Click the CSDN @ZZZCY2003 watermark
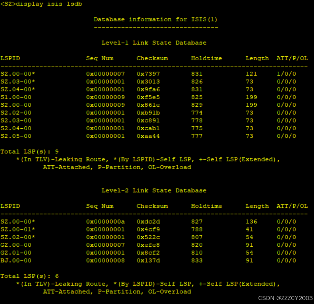The height and width of the screenshot is (304, 314). [x=285, y=298]
